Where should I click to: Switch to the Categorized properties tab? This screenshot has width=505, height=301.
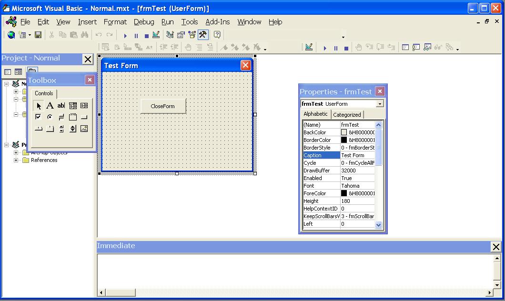pos(347,115)
